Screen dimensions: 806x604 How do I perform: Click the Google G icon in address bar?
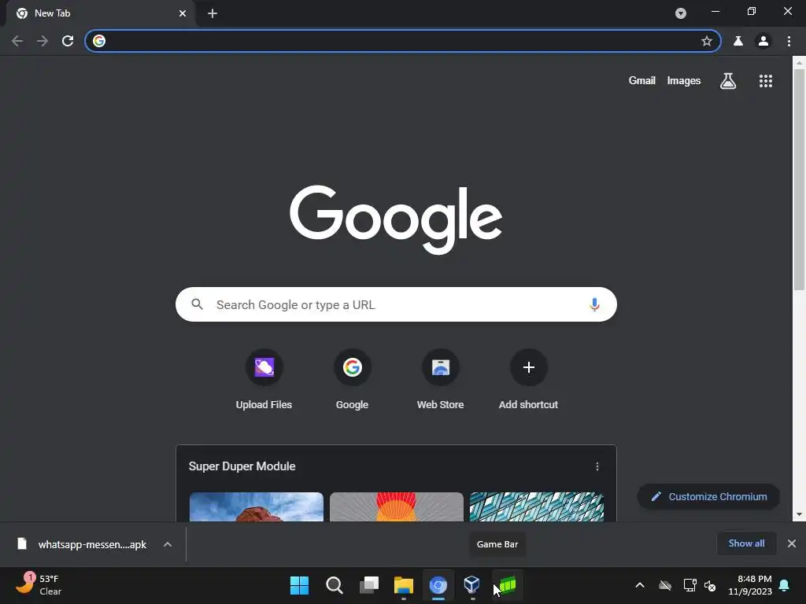point(99,41)
